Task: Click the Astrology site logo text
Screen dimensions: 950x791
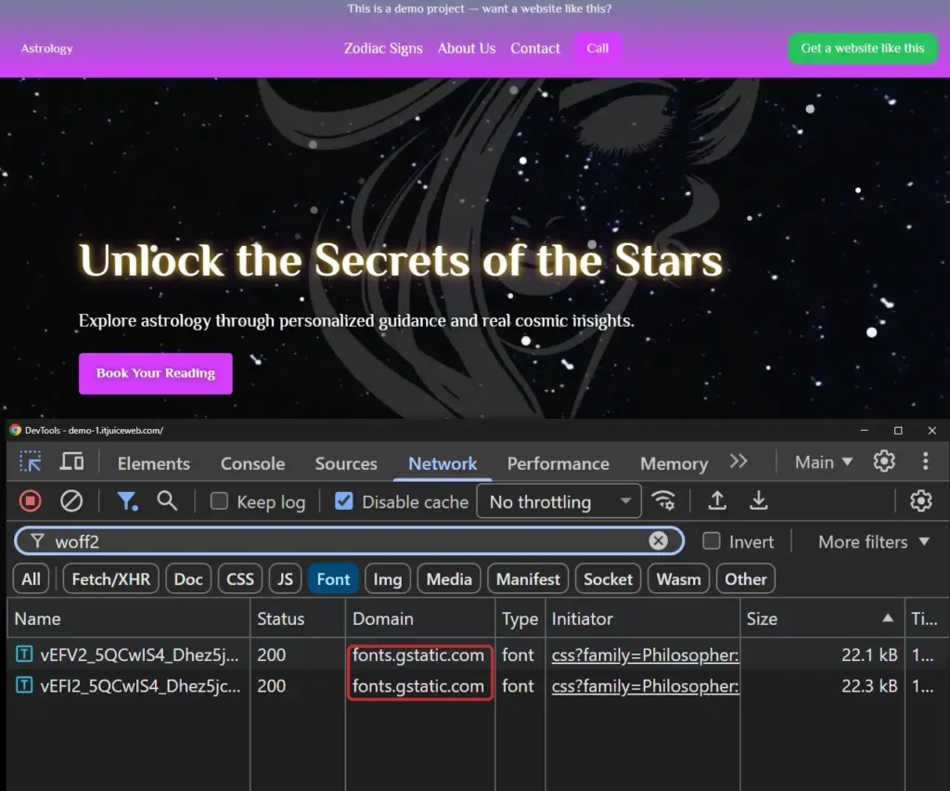Action: click(46, 48)
